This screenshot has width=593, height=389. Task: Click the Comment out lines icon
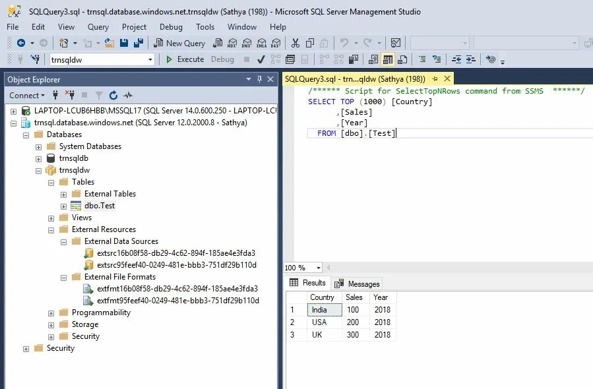click(x=422, y=59)
